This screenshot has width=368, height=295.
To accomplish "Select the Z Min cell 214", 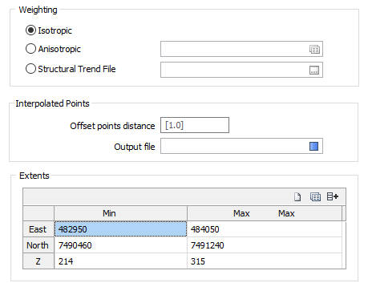I will pos(120,261).
